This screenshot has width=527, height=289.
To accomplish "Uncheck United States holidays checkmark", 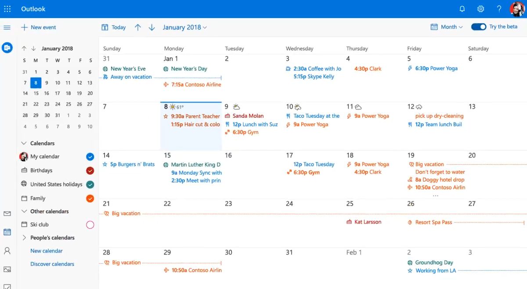I will [90, 185].
